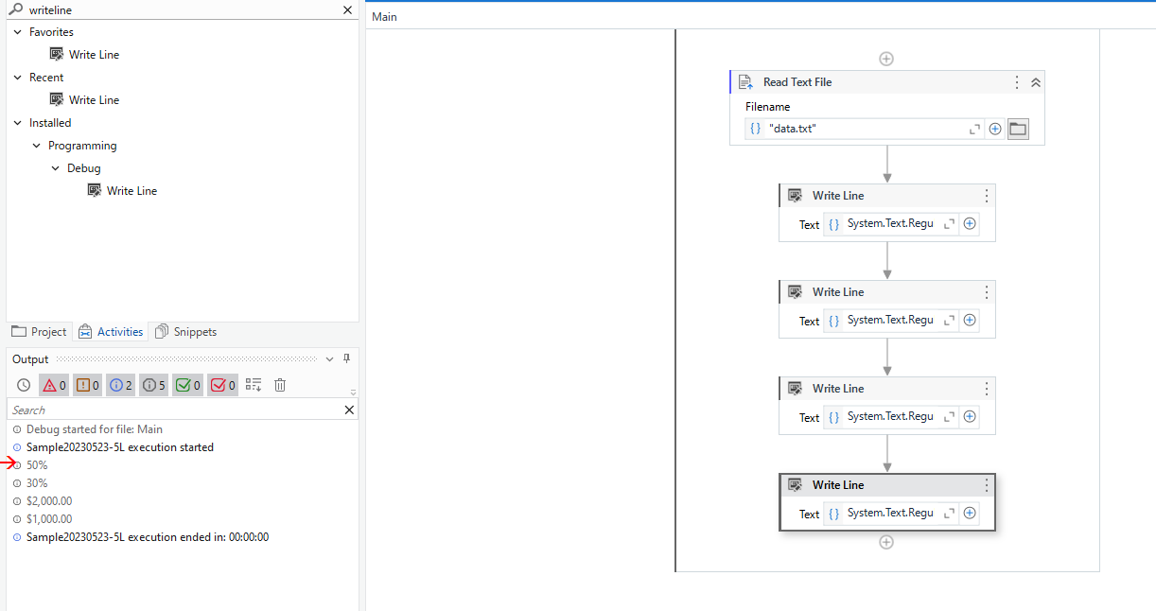Image resolution: width=1156 pixels, height=611 pixels.
Task: Collapse the Favorites section
Action: (16, 31)
